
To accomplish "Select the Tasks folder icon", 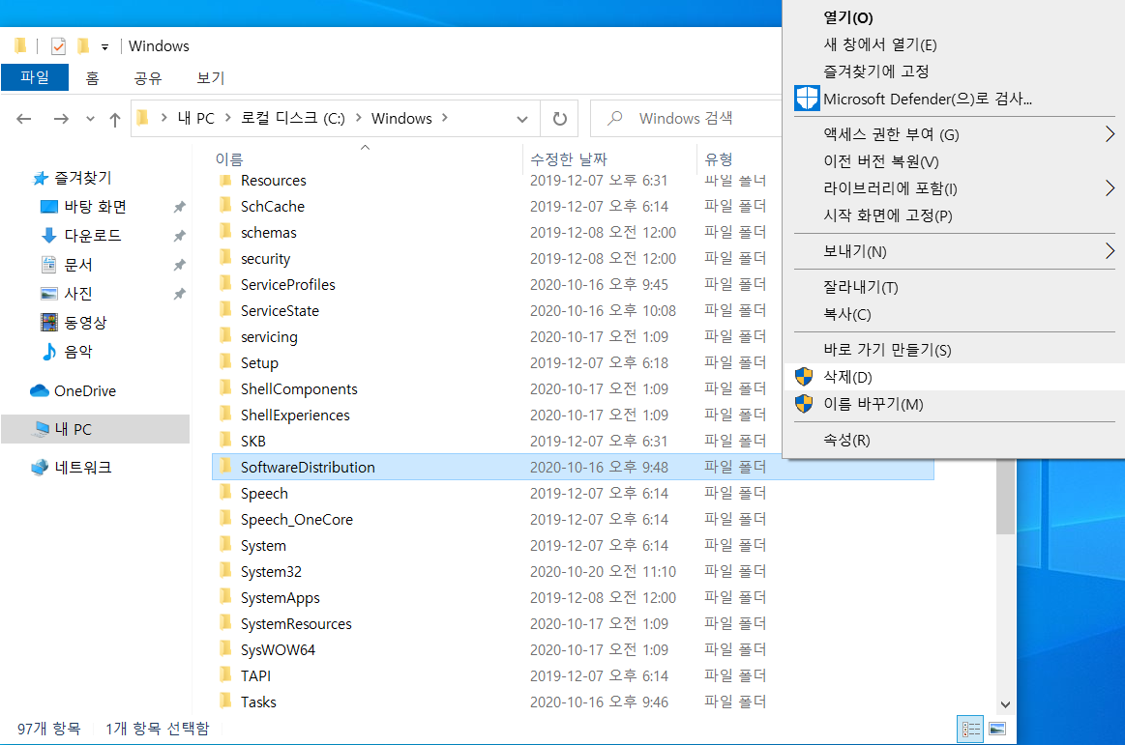I will click(x=225, y=701).
